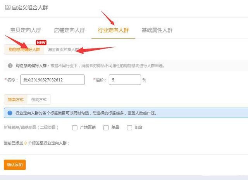The height and width of the screenshot is (180, 248).
Task: Check the 产地直销 checkbox
Action: tap(75, 128)
